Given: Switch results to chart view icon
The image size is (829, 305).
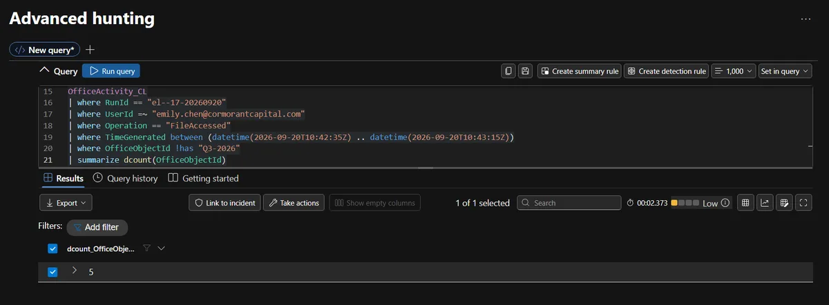Looking at the screenshot, I should click(765, 203).
